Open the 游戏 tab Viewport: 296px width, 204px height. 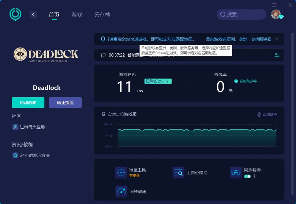pyautogui.click(x=77, y=14)
